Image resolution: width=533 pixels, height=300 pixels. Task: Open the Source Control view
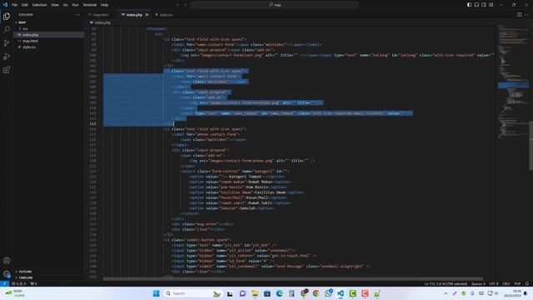(x=7, y=43)
